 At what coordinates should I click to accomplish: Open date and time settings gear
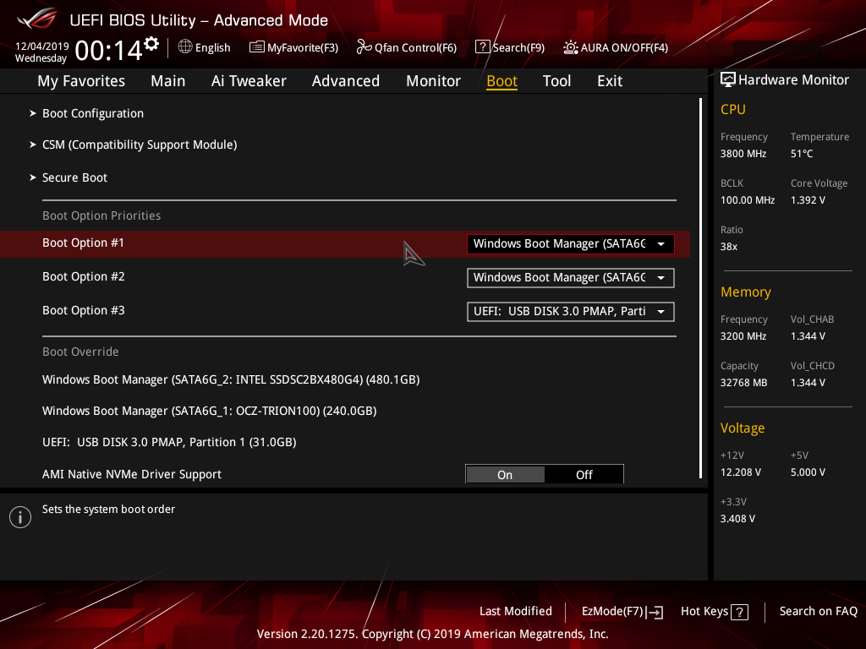pos(151,44)
